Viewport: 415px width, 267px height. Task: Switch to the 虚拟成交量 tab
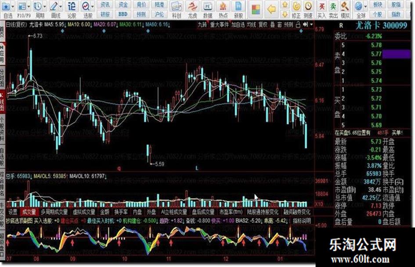click(x=84, y=212)
